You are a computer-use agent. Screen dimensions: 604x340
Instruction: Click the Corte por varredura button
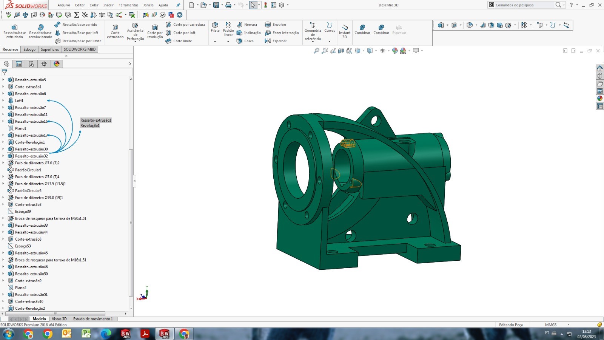click(x=185, y=25)
